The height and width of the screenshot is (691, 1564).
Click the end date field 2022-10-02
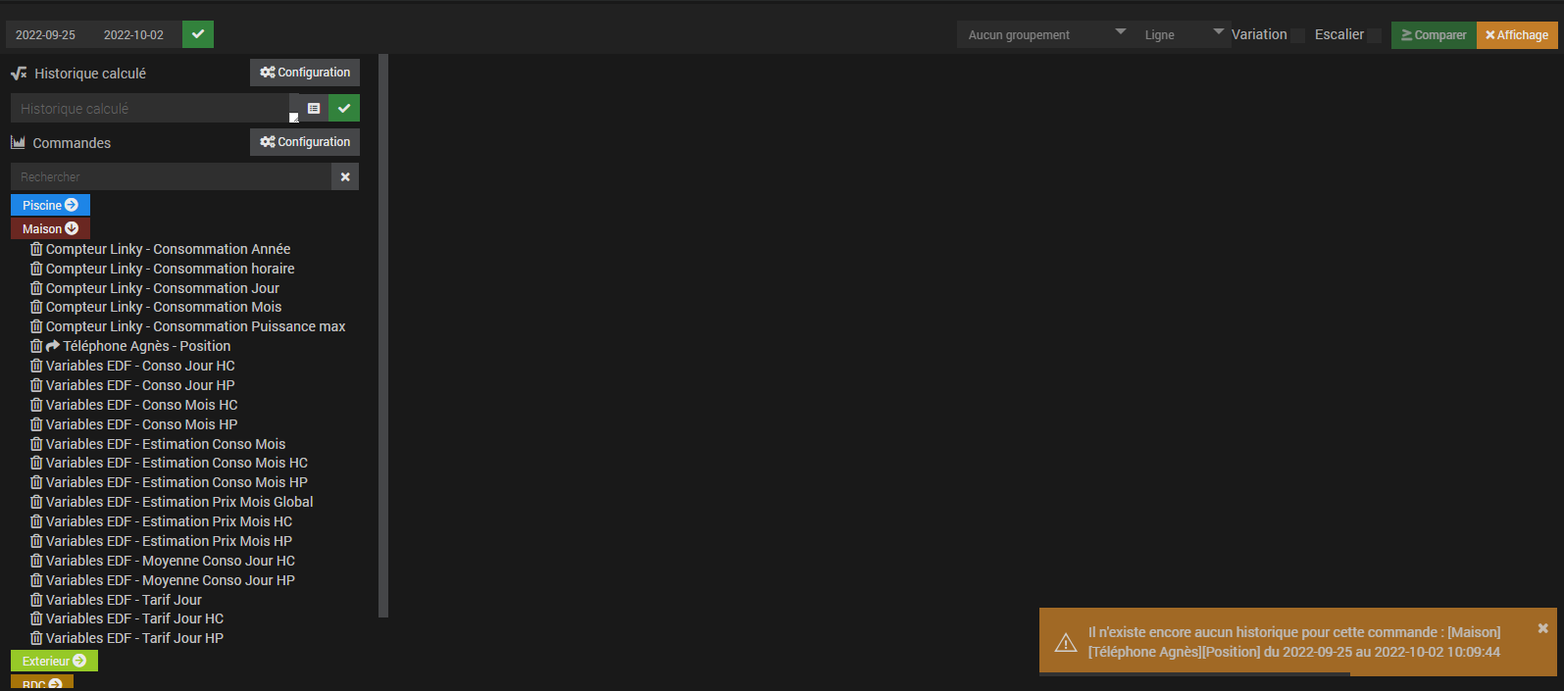tap(138, 34)
